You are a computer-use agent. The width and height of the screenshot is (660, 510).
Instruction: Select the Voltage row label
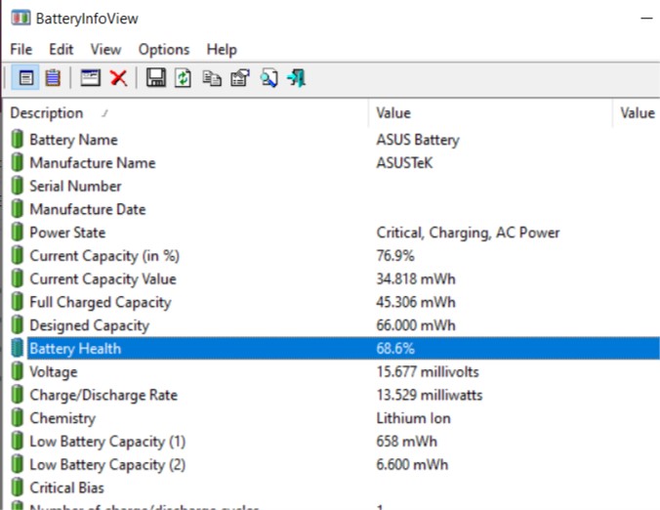point(54,371)
